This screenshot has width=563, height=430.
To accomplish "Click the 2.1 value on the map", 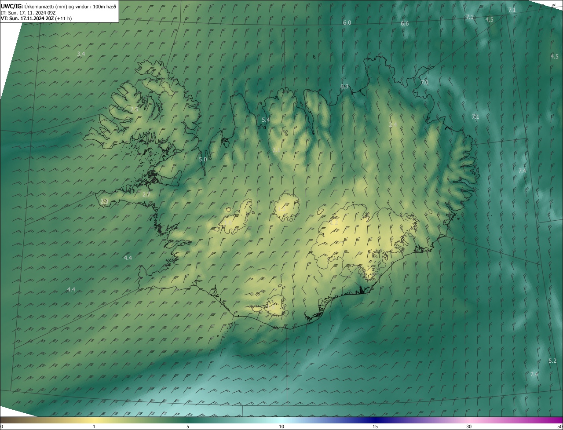I will [276, 150].
